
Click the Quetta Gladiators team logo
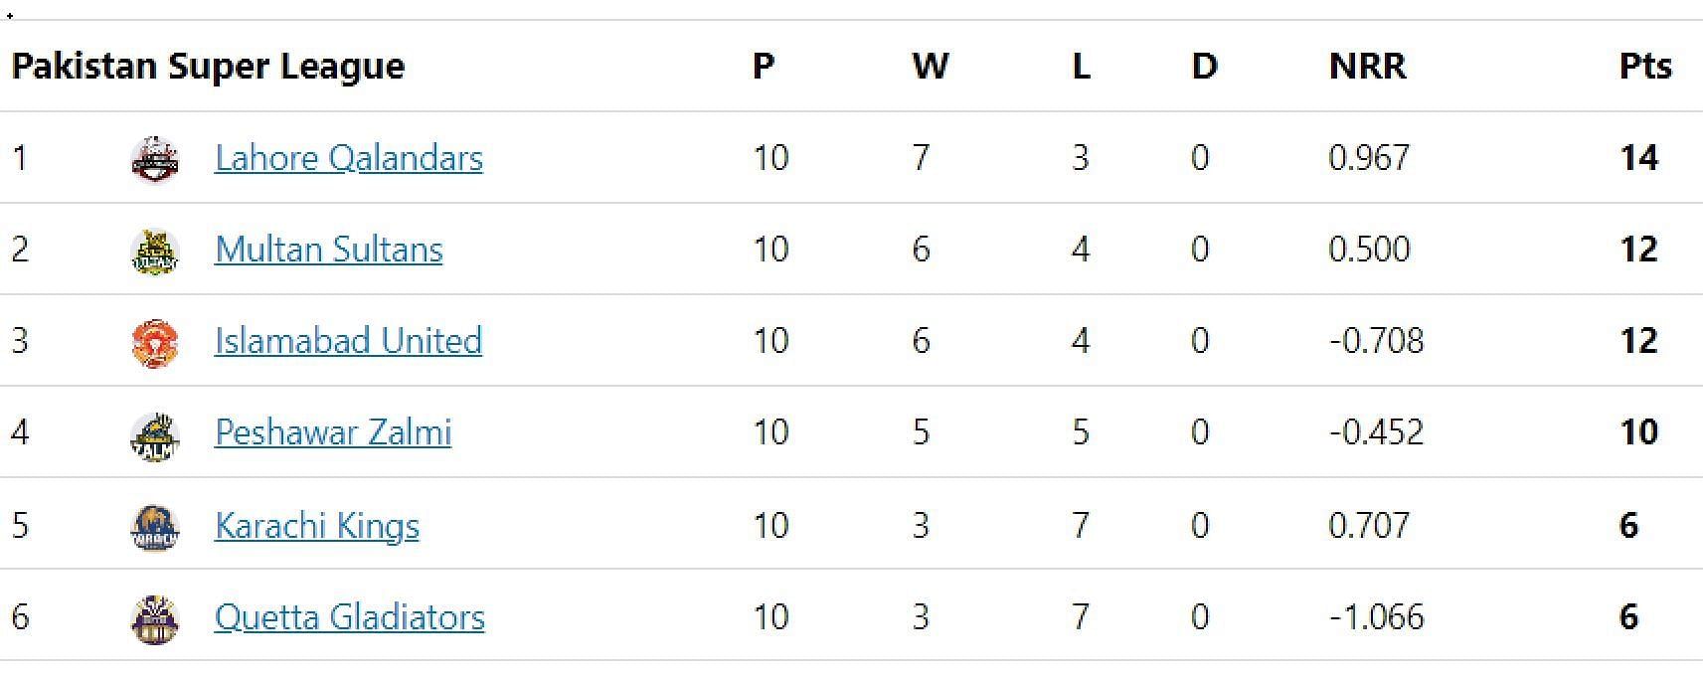tap(155, 618)
